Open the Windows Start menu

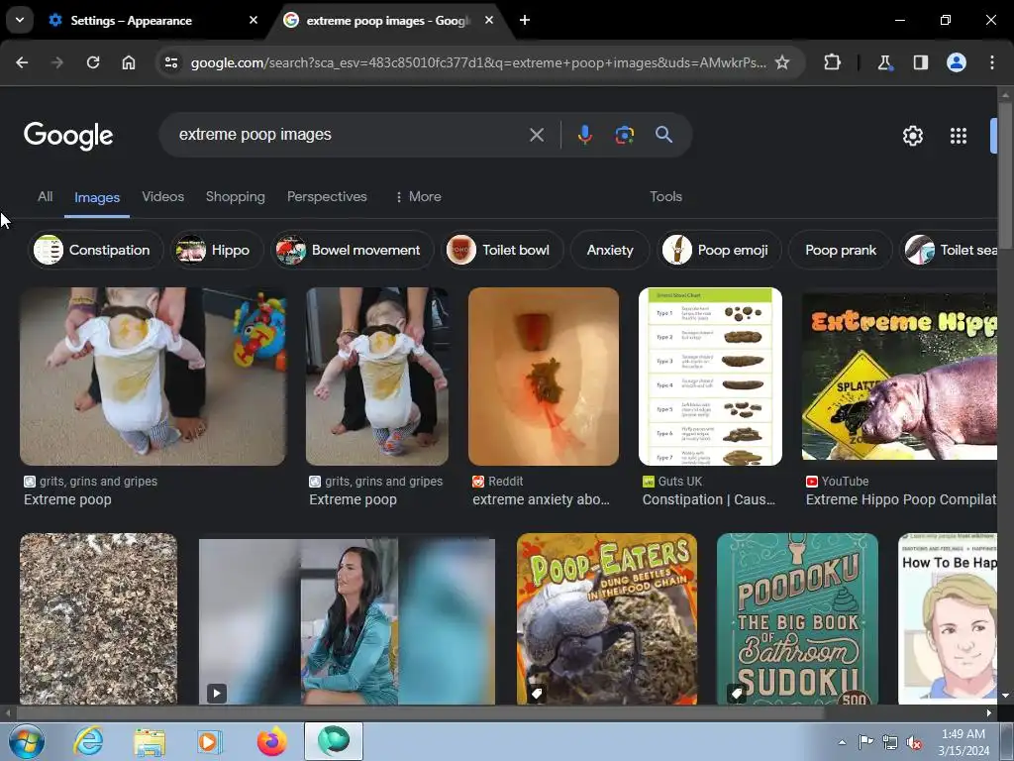coord(26,741)
